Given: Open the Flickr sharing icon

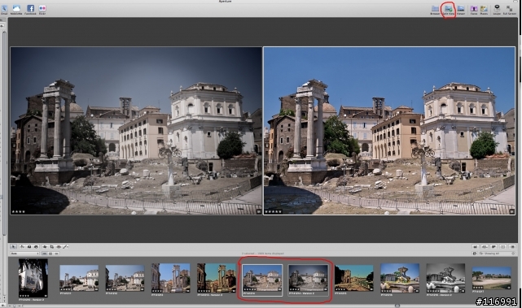Looking at the screenshot, I should pyautogui.click(x=42, y=9).
